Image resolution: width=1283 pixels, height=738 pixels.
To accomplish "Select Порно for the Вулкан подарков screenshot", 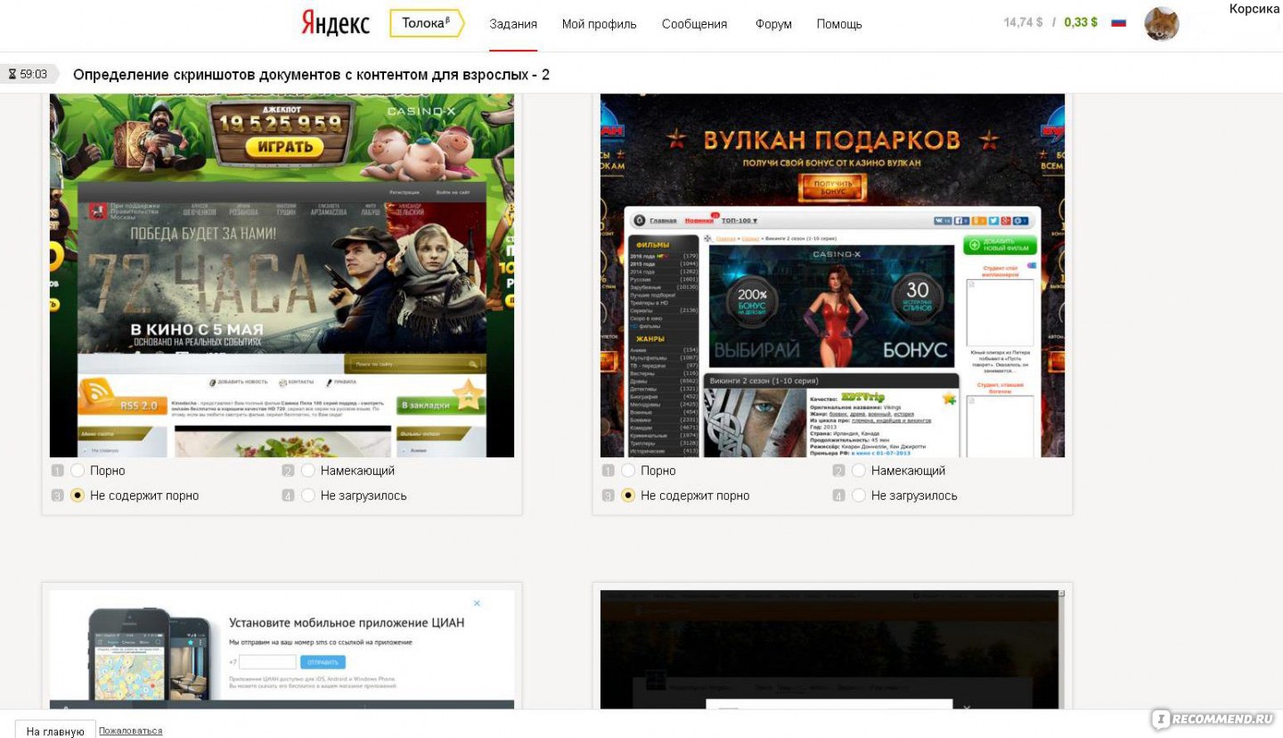I will coord(628,470).
